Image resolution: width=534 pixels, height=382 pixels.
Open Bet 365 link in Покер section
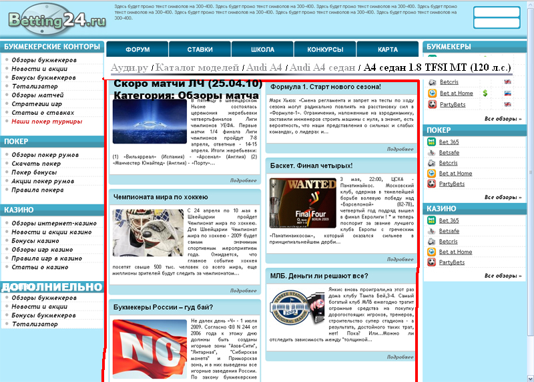click(449, 142)
